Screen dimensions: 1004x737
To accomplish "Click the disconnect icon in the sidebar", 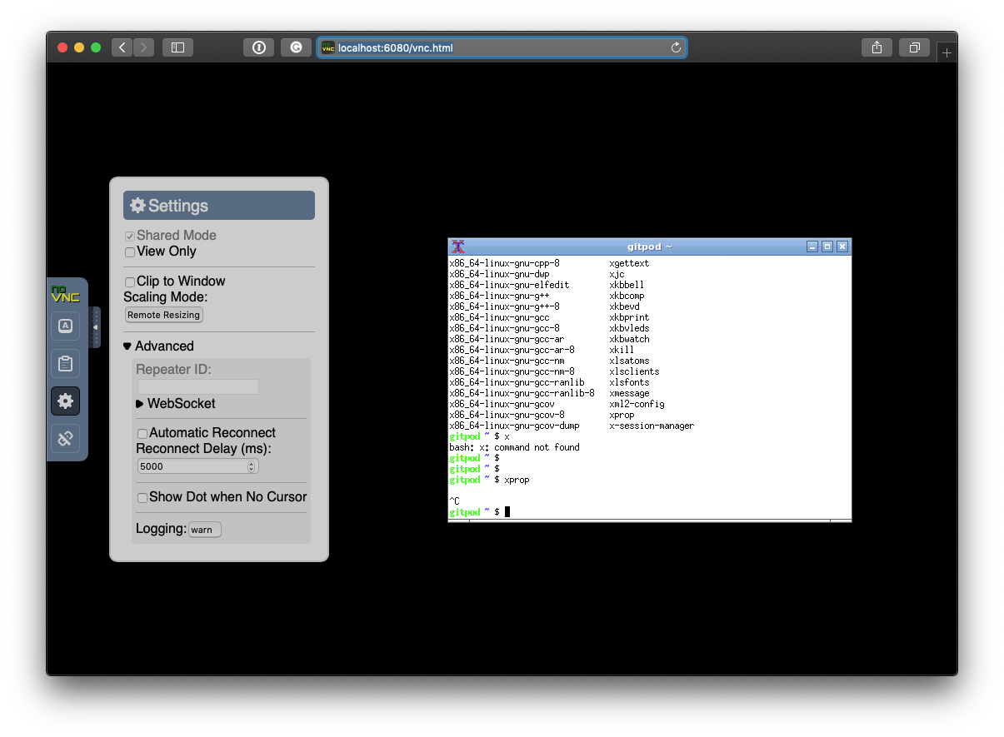I will pos(65,438).
